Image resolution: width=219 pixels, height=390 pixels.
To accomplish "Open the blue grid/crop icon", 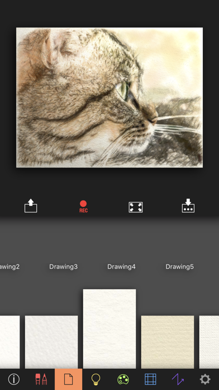I will [x=150, y=379].
